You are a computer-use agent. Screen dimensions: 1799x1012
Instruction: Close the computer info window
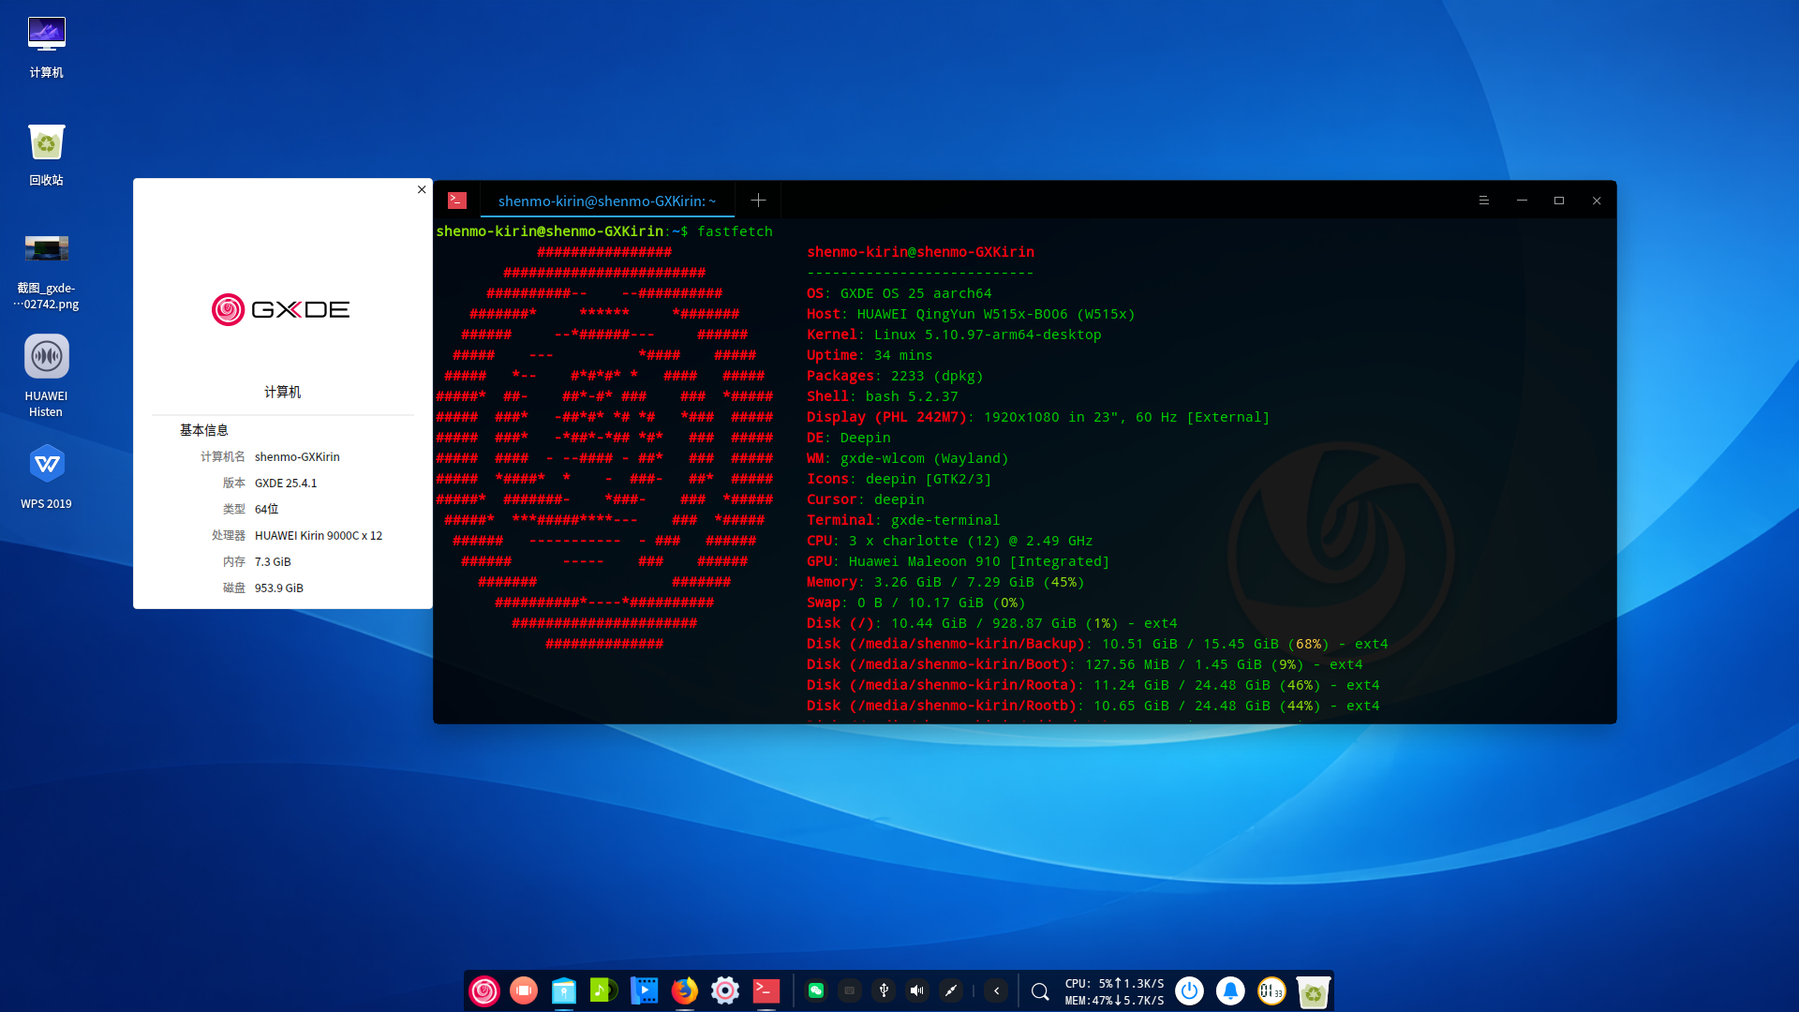click(422, 189)
